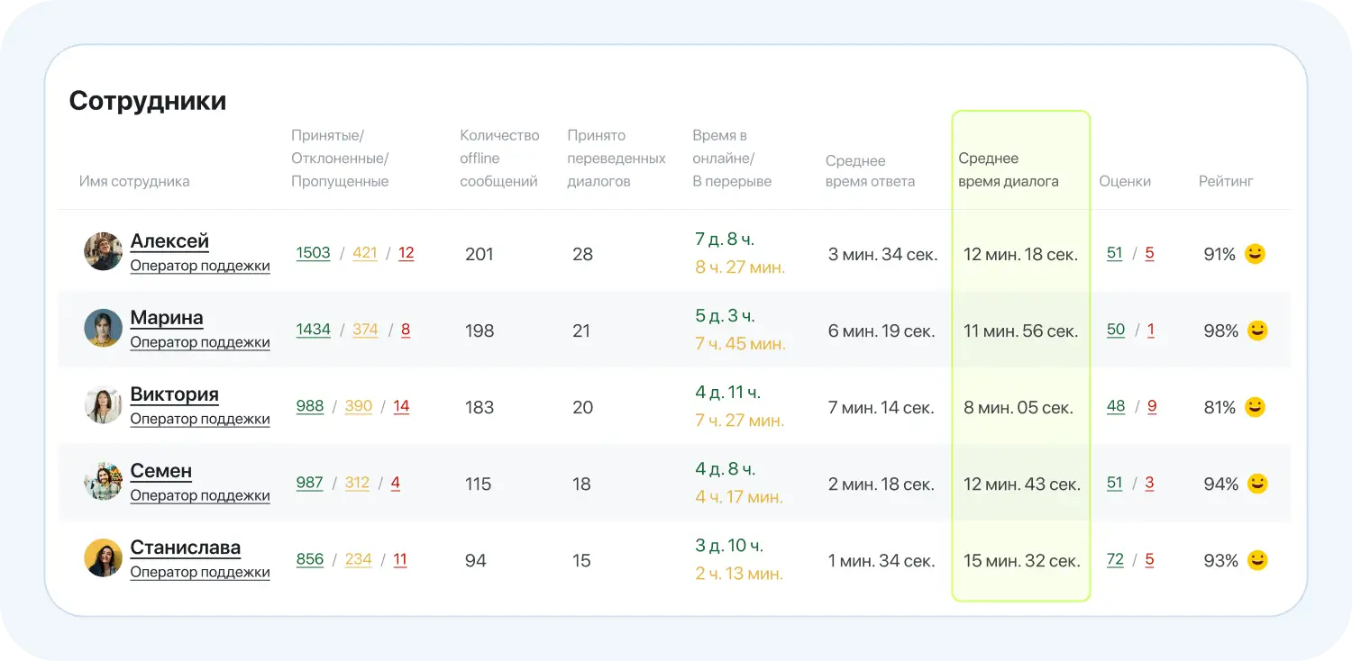
Task: Select the Среднее время диалога column header
Action: [1008, 169]
